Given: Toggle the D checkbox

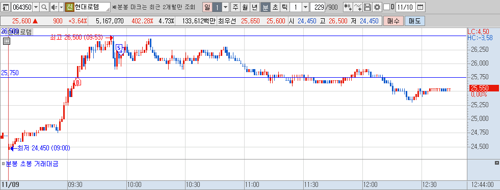Looking at the screenshot, I should [x=386, y=7].
